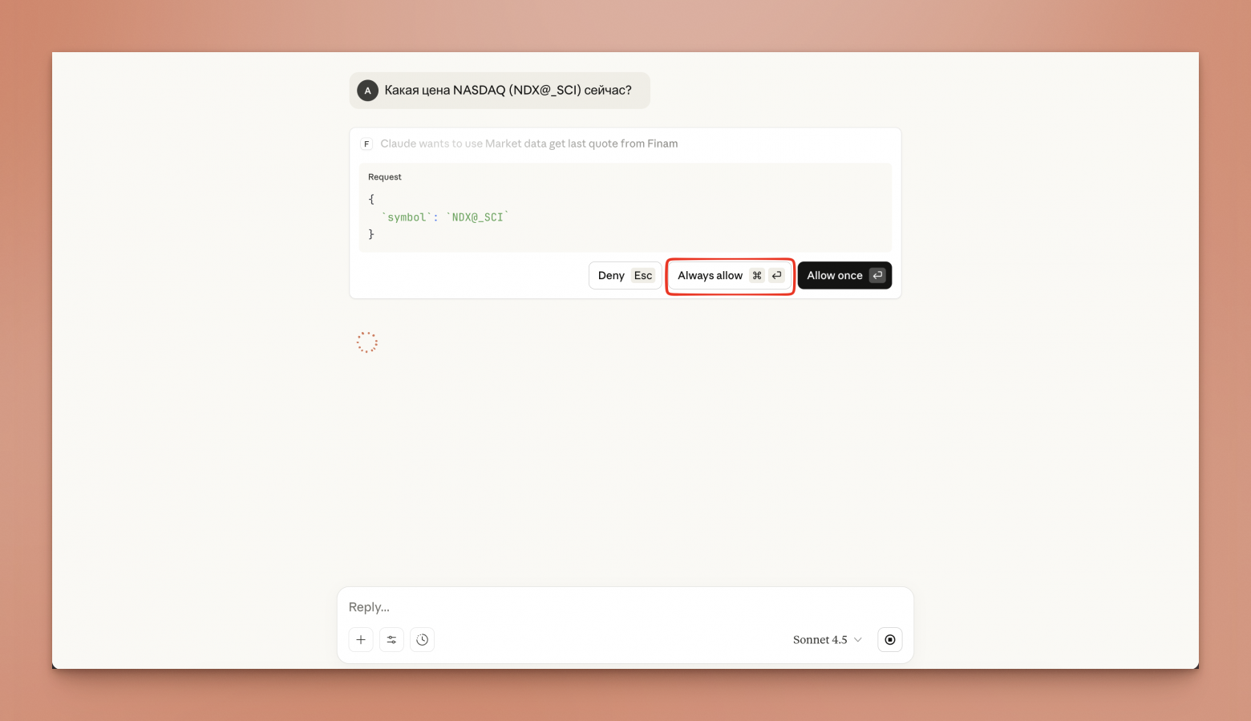Image resolution: width=1251 pixels, height=721 pixels.
Task: Click the Reply input field
Action: (x=625, y=607)
